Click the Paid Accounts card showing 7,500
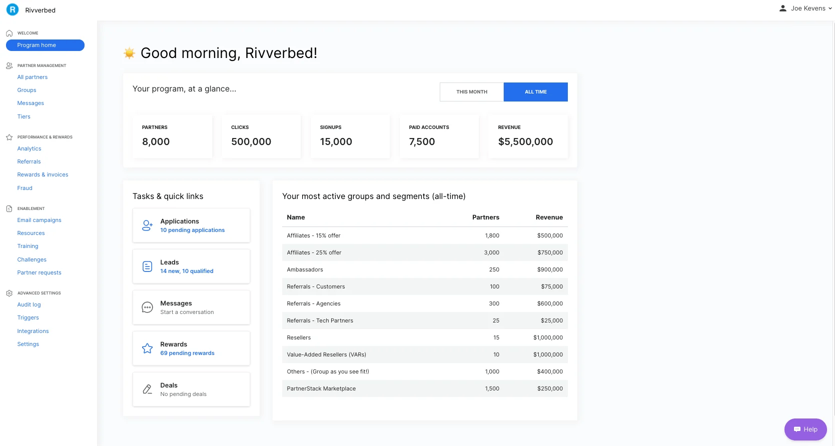The height and width of the screenshot is (446, 835). (x=439, y=136)
